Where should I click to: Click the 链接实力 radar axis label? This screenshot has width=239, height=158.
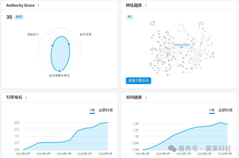coord(33,34)
